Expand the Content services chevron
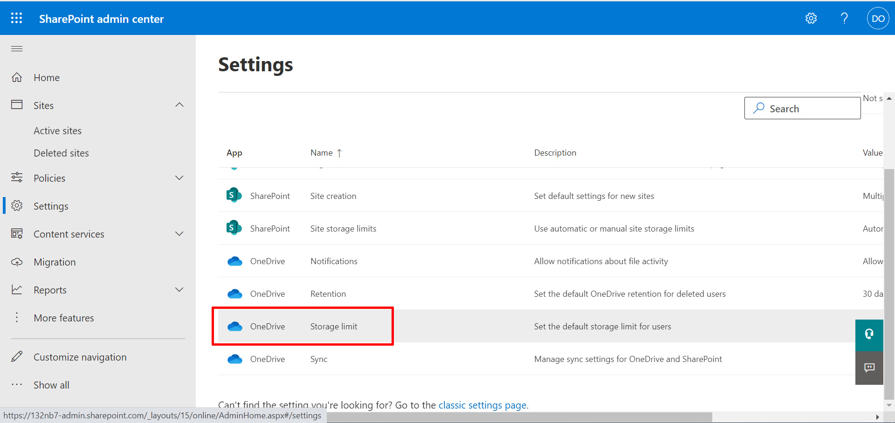This screenshot has height=423, width=895. click(x=179, y=233)
